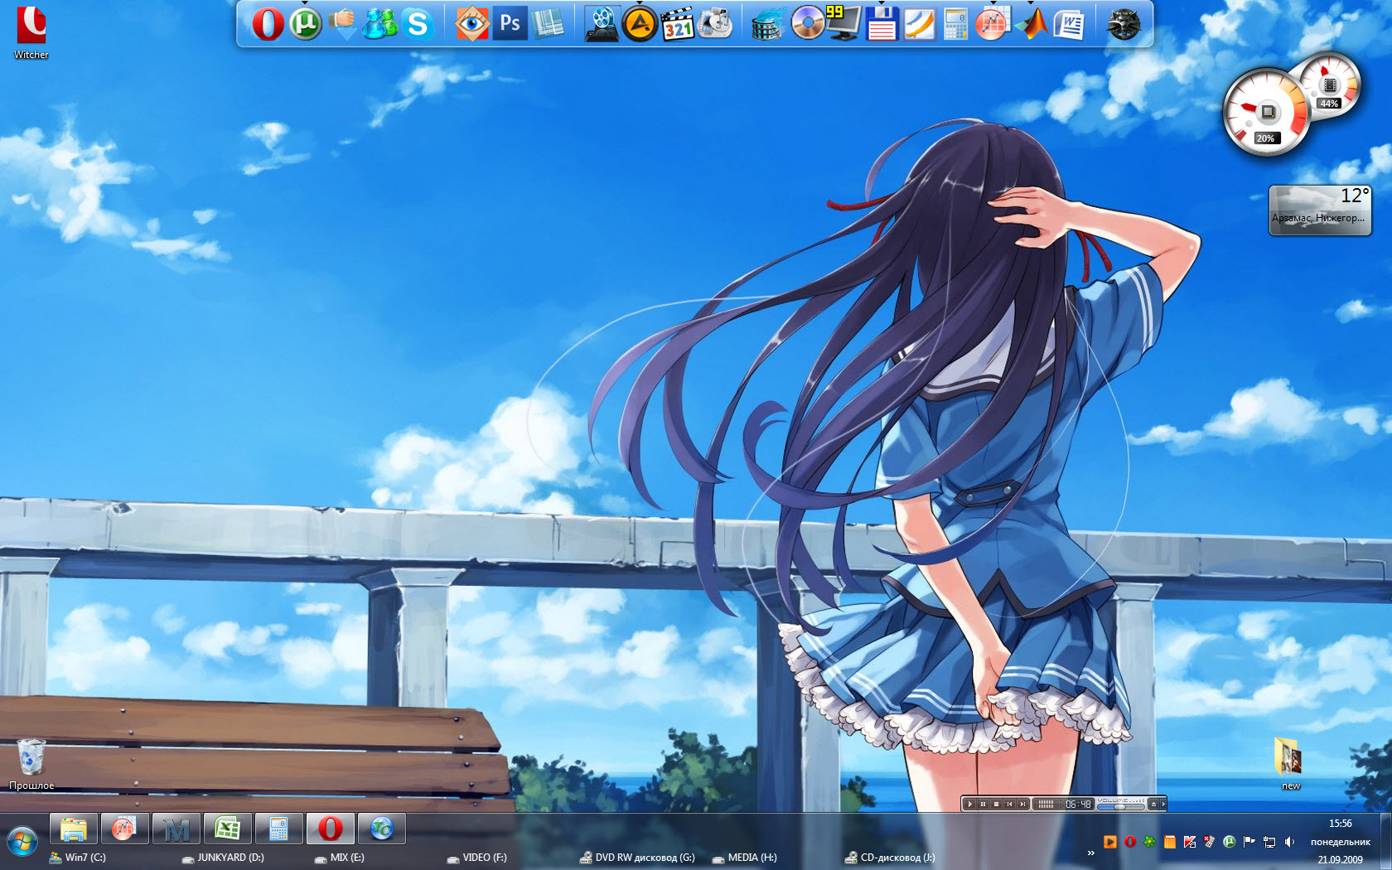Image resolution: width=1392 pixels, height=870 pixels.
Task: Launch MATLAB from the top dock
Action: [x=1031, y=24]
